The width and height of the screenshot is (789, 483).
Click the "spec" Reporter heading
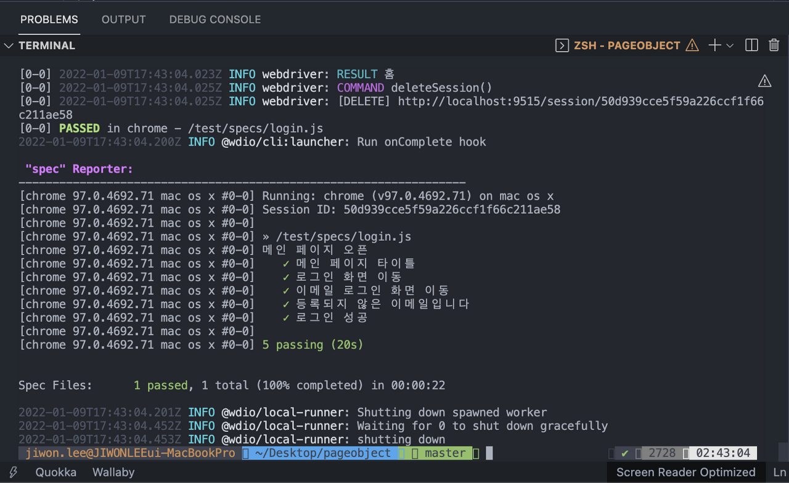[79, 169]
